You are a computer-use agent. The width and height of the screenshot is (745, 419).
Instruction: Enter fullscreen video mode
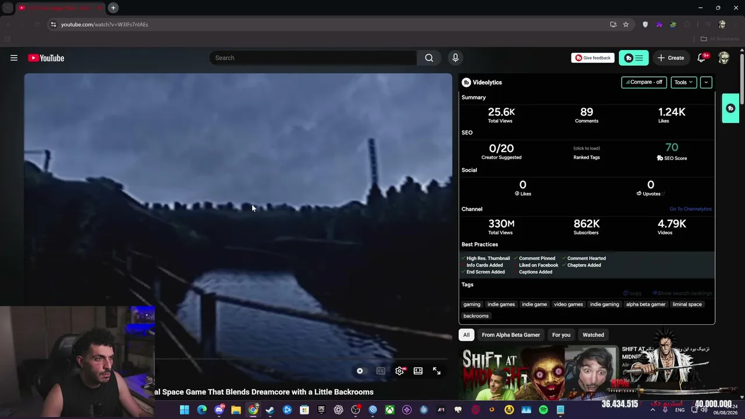pyautogui.click(x=437, y=371)
